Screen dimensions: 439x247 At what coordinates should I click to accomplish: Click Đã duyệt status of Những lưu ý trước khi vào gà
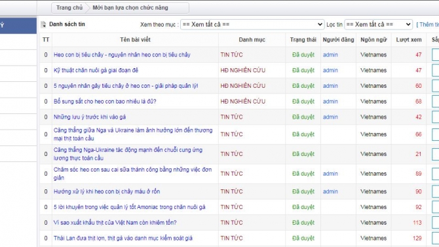click(x=303, y=117)
